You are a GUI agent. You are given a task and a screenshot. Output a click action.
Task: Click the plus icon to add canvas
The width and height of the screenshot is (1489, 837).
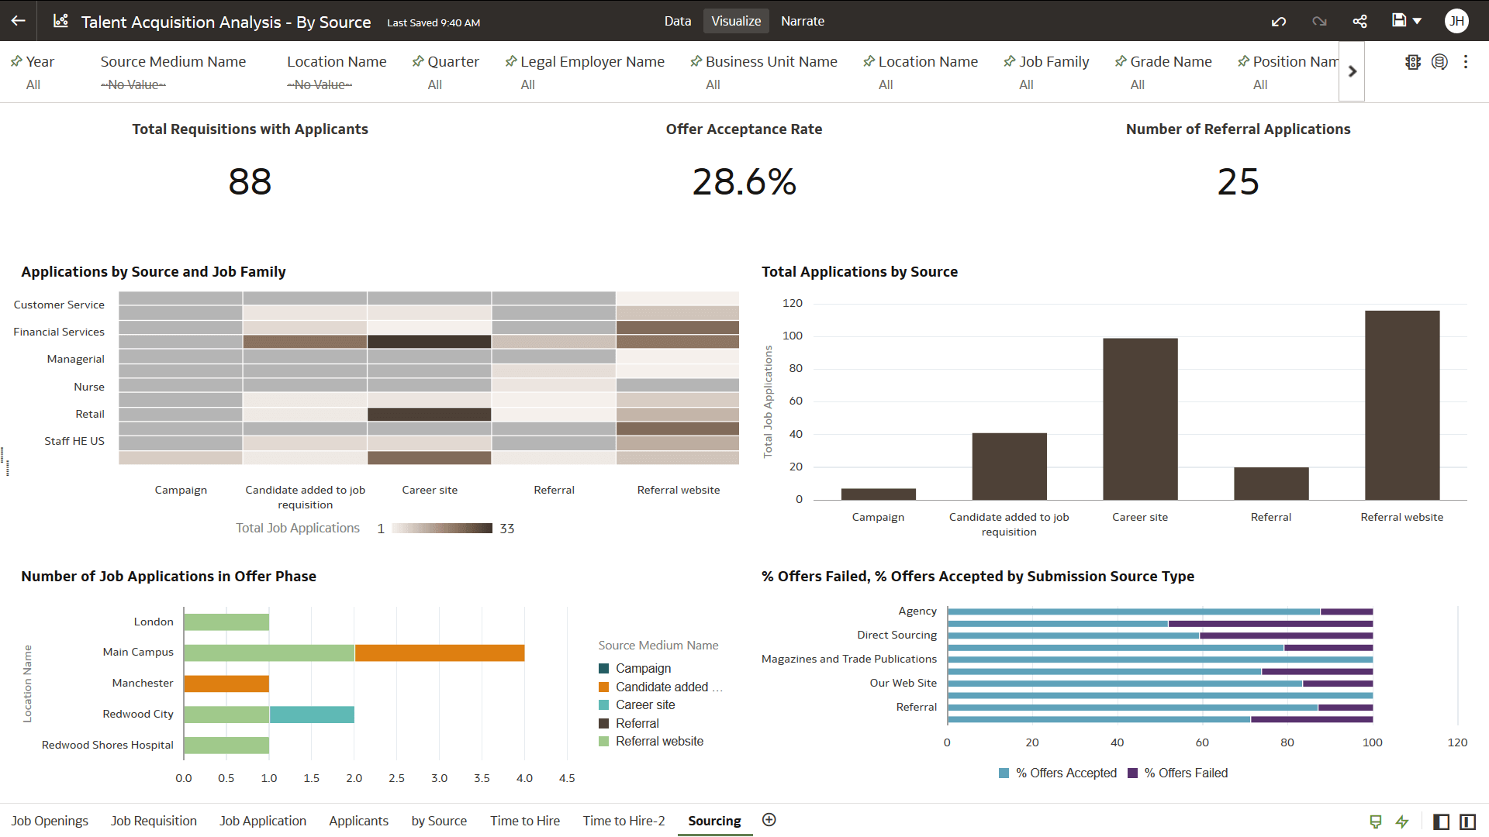[769, 820]
